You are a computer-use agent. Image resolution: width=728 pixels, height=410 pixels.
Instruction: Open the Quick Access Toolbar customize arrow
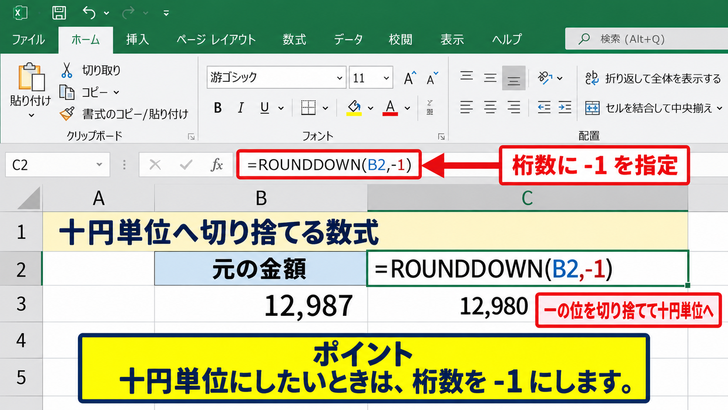tap(166, 14)
